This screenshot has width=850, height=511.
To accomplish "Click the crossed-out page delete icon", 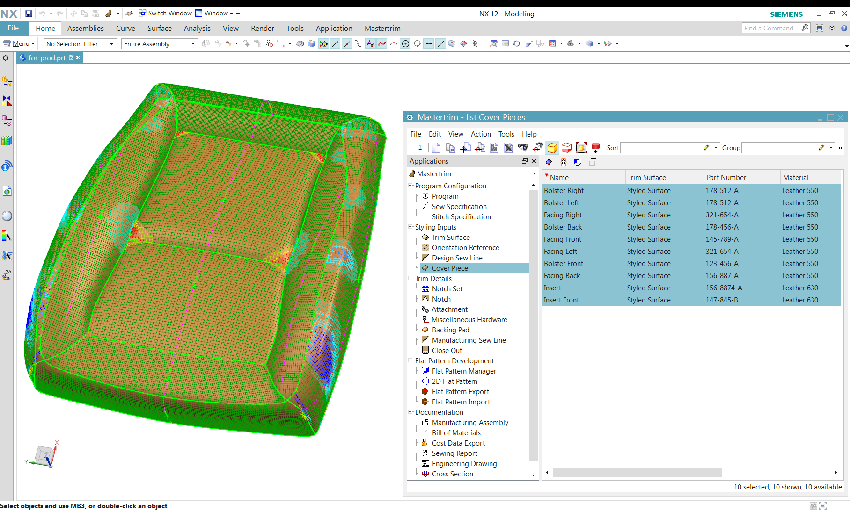I will pos(508,148).
